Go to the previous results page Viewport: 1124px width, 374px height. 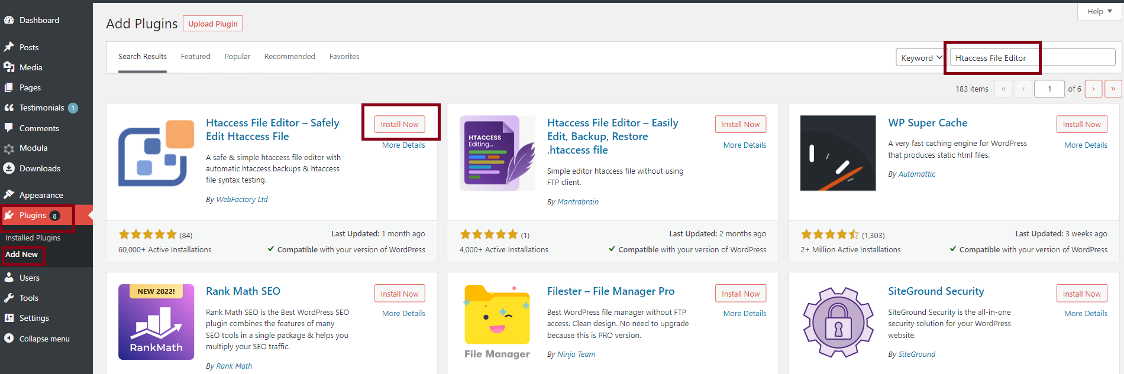(x=1023, y=89)
